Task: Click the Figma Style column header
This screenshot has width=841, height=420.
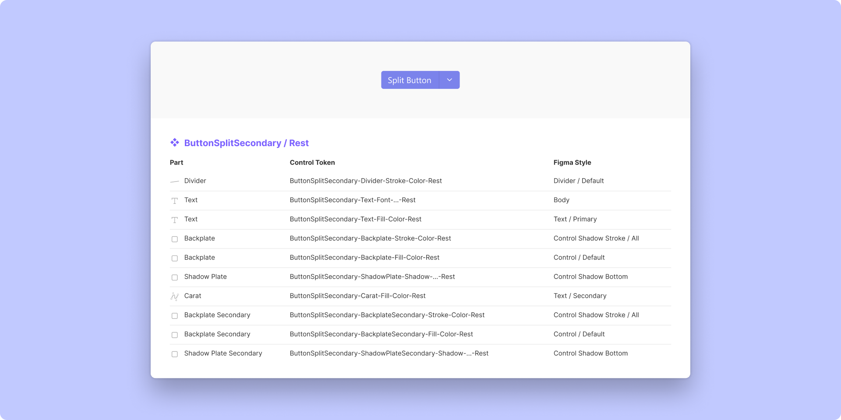Action: pos(572,162)
